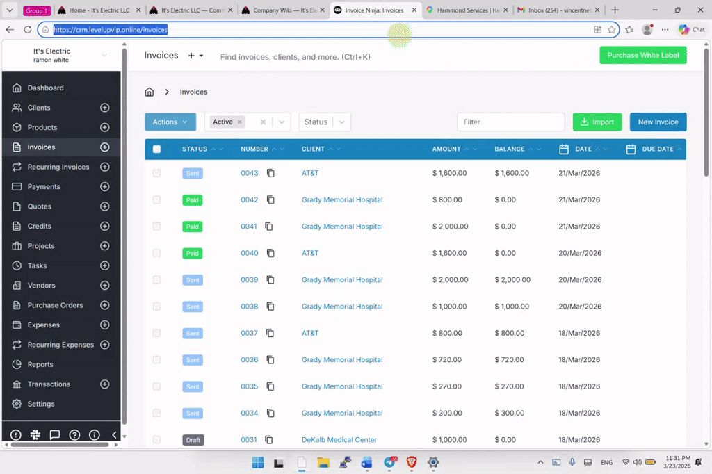The image size is (712, 474).
Task: Copy invoice number 0042 icon
Action: click(x=270, y=199)
